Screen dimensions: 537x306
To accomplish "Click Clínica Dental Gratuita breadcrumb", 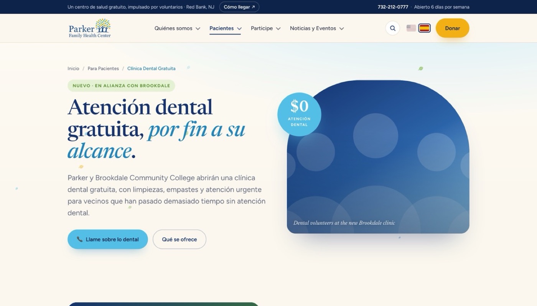I will click(152, 69).
